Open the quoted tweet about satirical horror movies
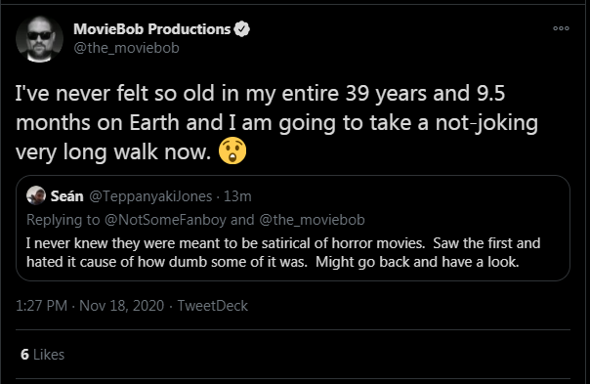 (x=293, y=228)
